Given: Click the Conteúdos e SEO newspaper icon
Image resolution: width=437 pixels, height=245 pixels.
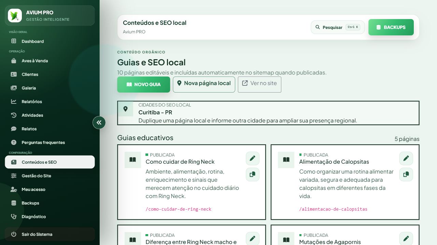Looking at the screenshot, I should point(14,162).
